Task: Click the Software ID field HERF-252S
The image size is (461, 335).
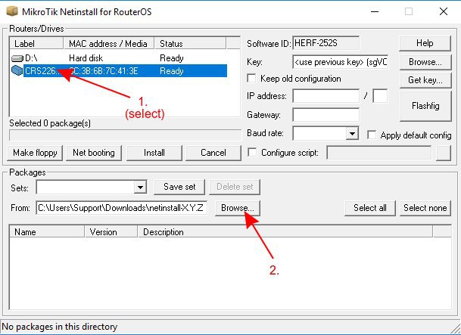Action: 326,43
